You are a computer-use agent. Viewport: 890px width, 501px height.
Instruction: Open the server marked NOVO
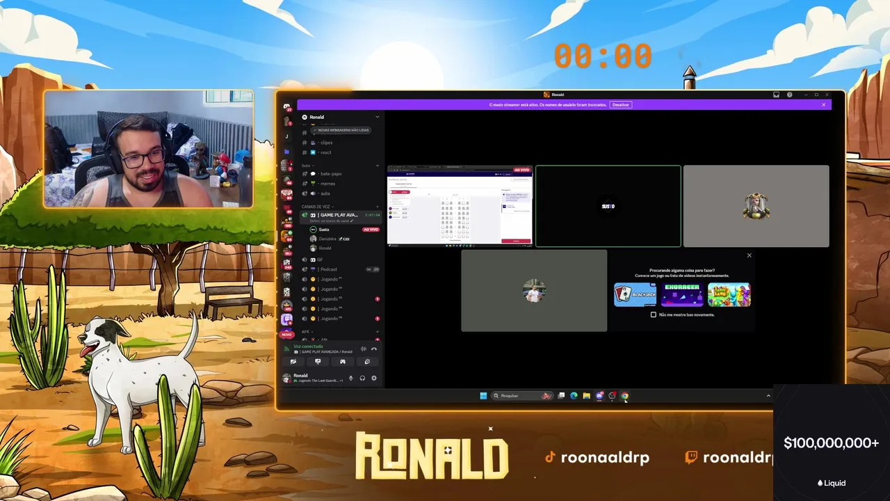pos(286,334)
